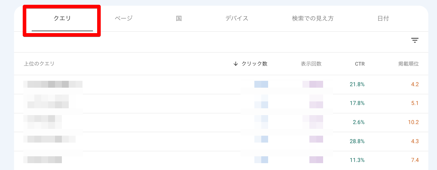The width and height of the screenshot is (437, 170).
Task: Click the descending sort arrow by クリック数
Action: click(x=236, y=64)
